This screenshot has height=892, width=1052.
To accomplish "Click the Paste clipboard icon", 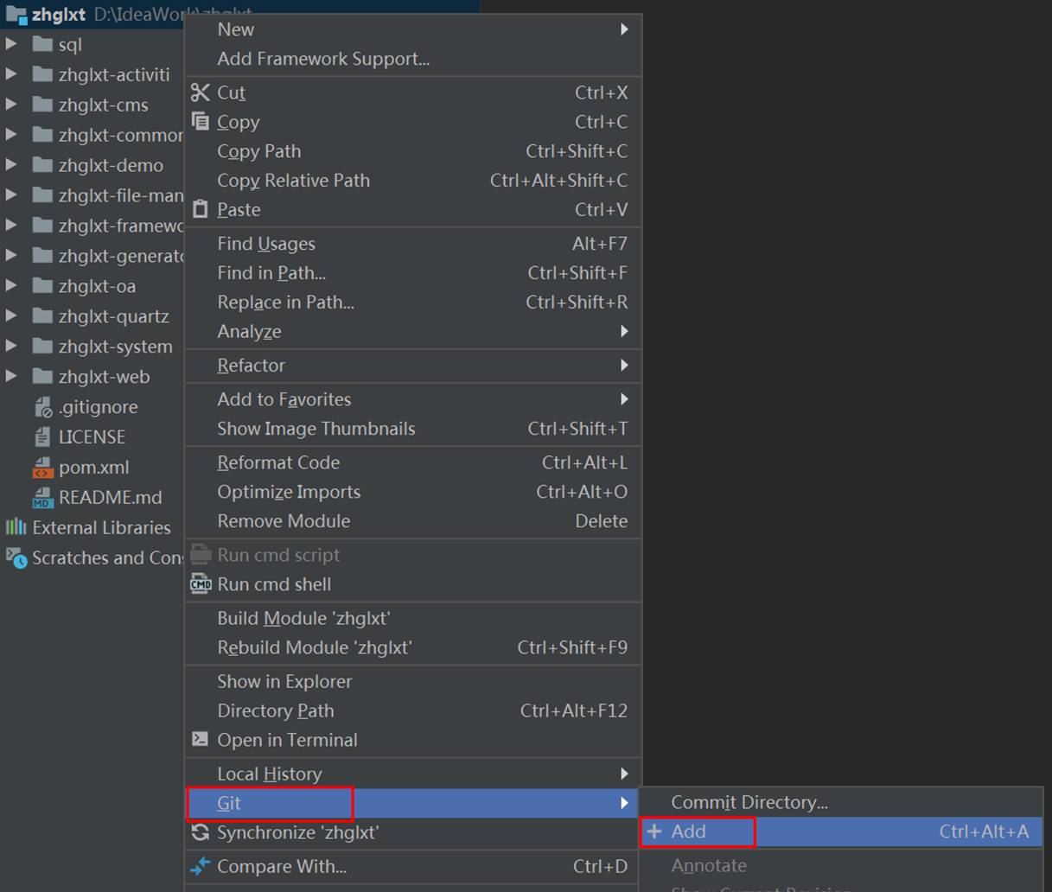I will point(201,209).
